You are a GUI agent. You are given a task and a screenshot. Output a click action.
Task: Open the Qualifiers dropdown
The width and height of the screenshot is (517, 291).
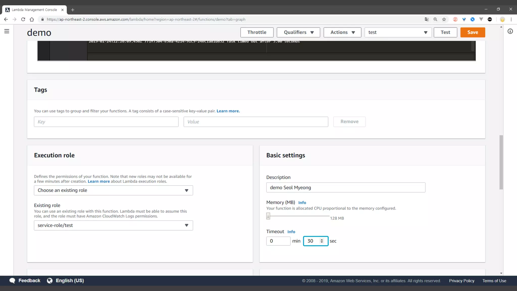298,32
